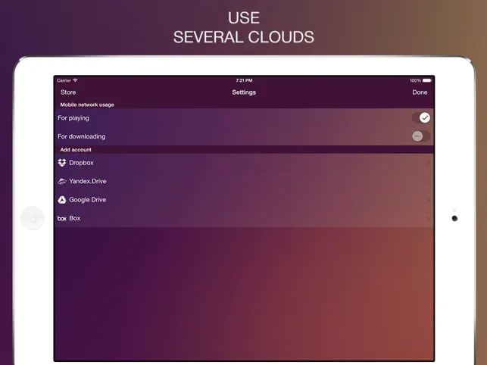Tap the battery indicator icon
487x365 pixels.
(x=427, y=80)
